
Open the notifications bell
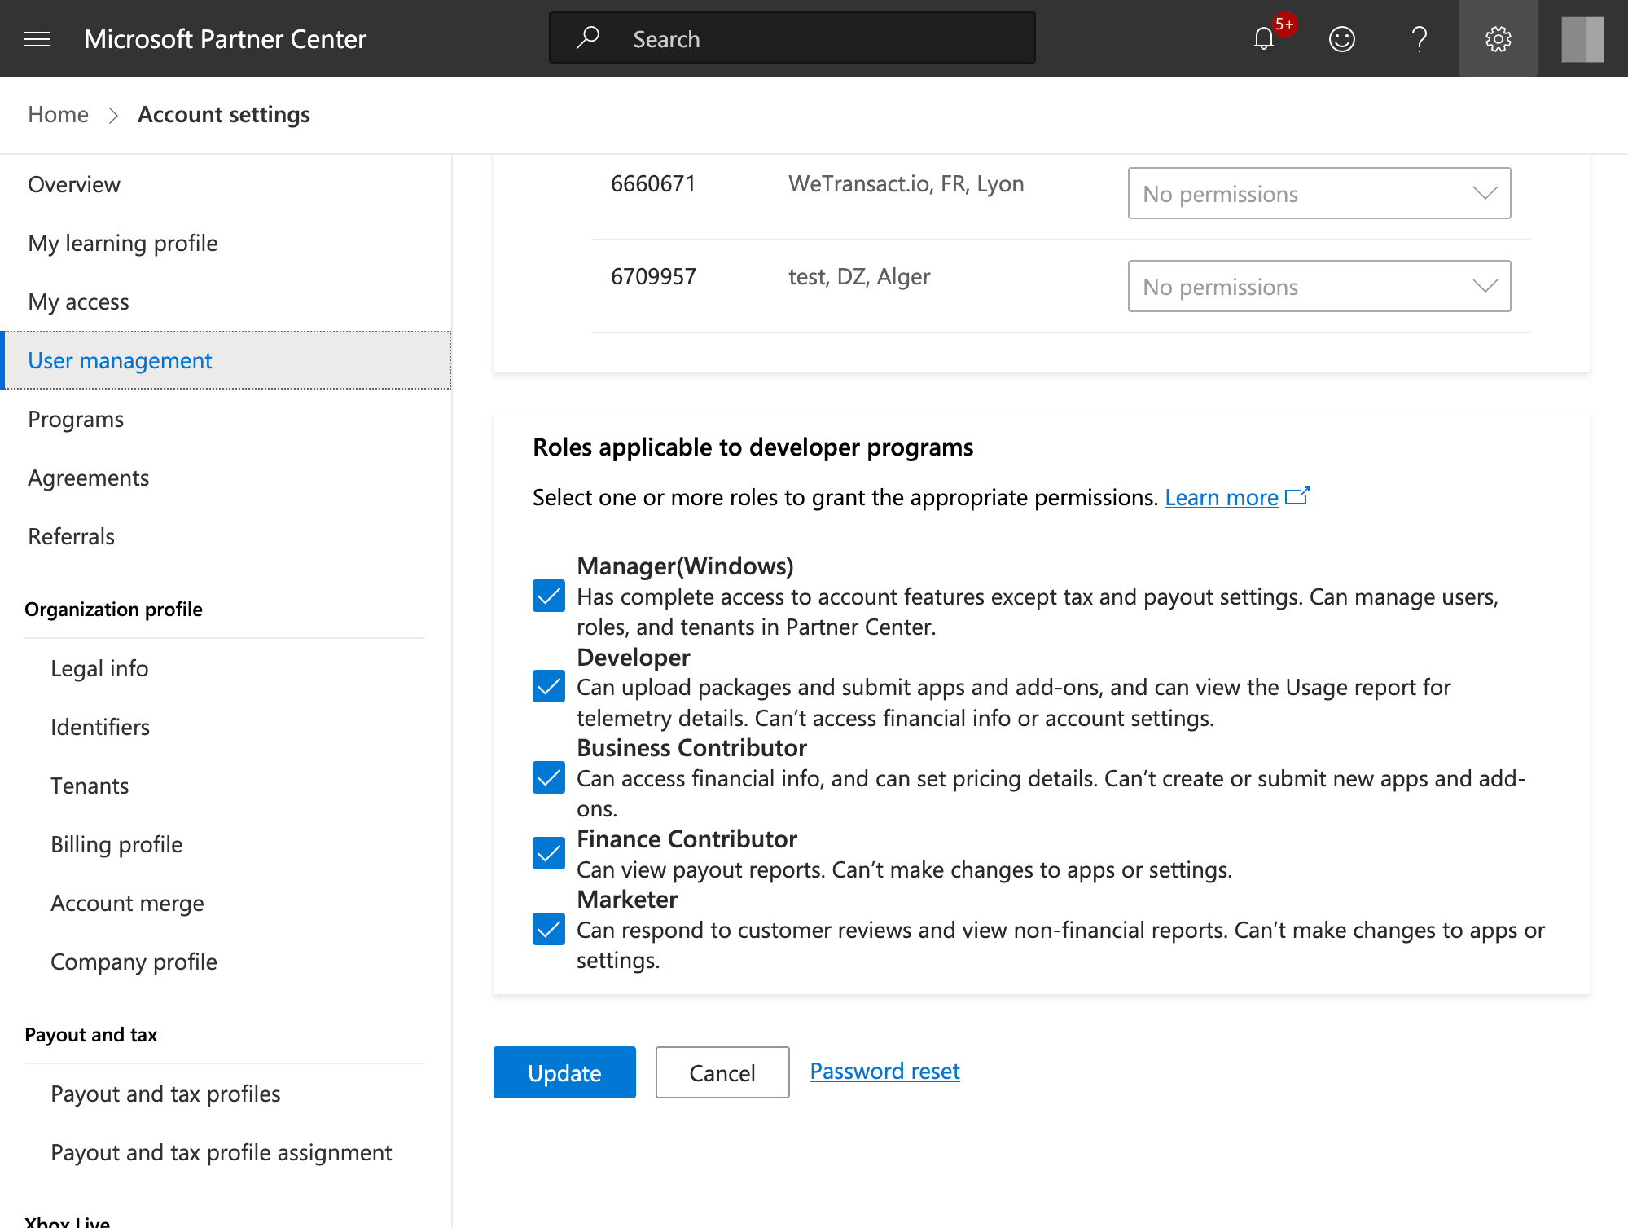(1264, 38)
